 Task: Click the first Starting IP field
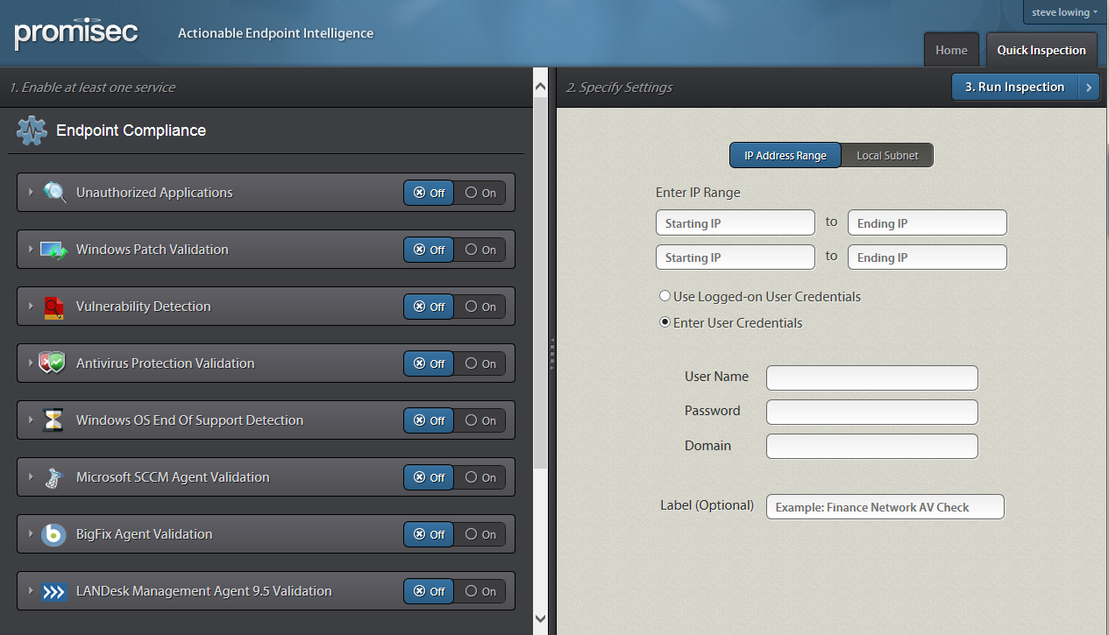click(736, 222)
